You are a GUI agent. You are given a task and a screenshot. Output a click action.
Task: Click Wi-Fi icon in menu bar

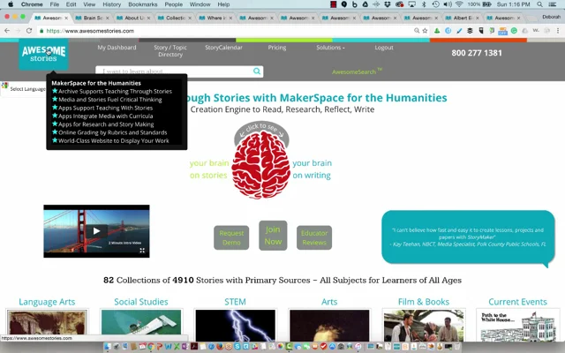tap(459, 4)
